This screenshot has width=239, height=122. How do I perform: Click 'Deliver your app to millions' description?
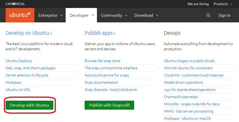tap(120, 46)
